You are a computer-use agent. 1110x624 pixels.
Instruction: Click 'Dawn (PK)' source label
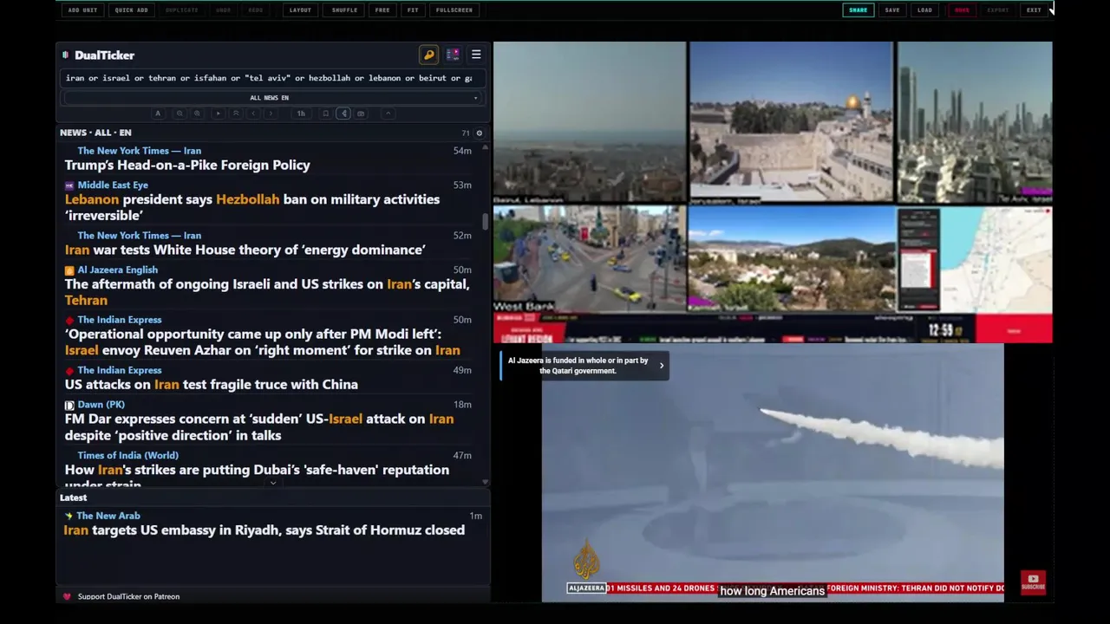tap(101, 405)
